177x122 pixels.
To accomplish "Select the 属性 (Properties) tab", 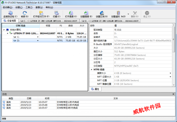I will tap(95, 89).
